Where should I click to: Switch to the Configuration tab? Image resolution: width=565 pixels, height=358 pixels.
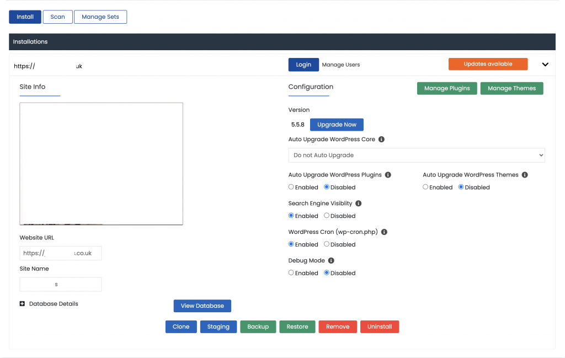310,87
